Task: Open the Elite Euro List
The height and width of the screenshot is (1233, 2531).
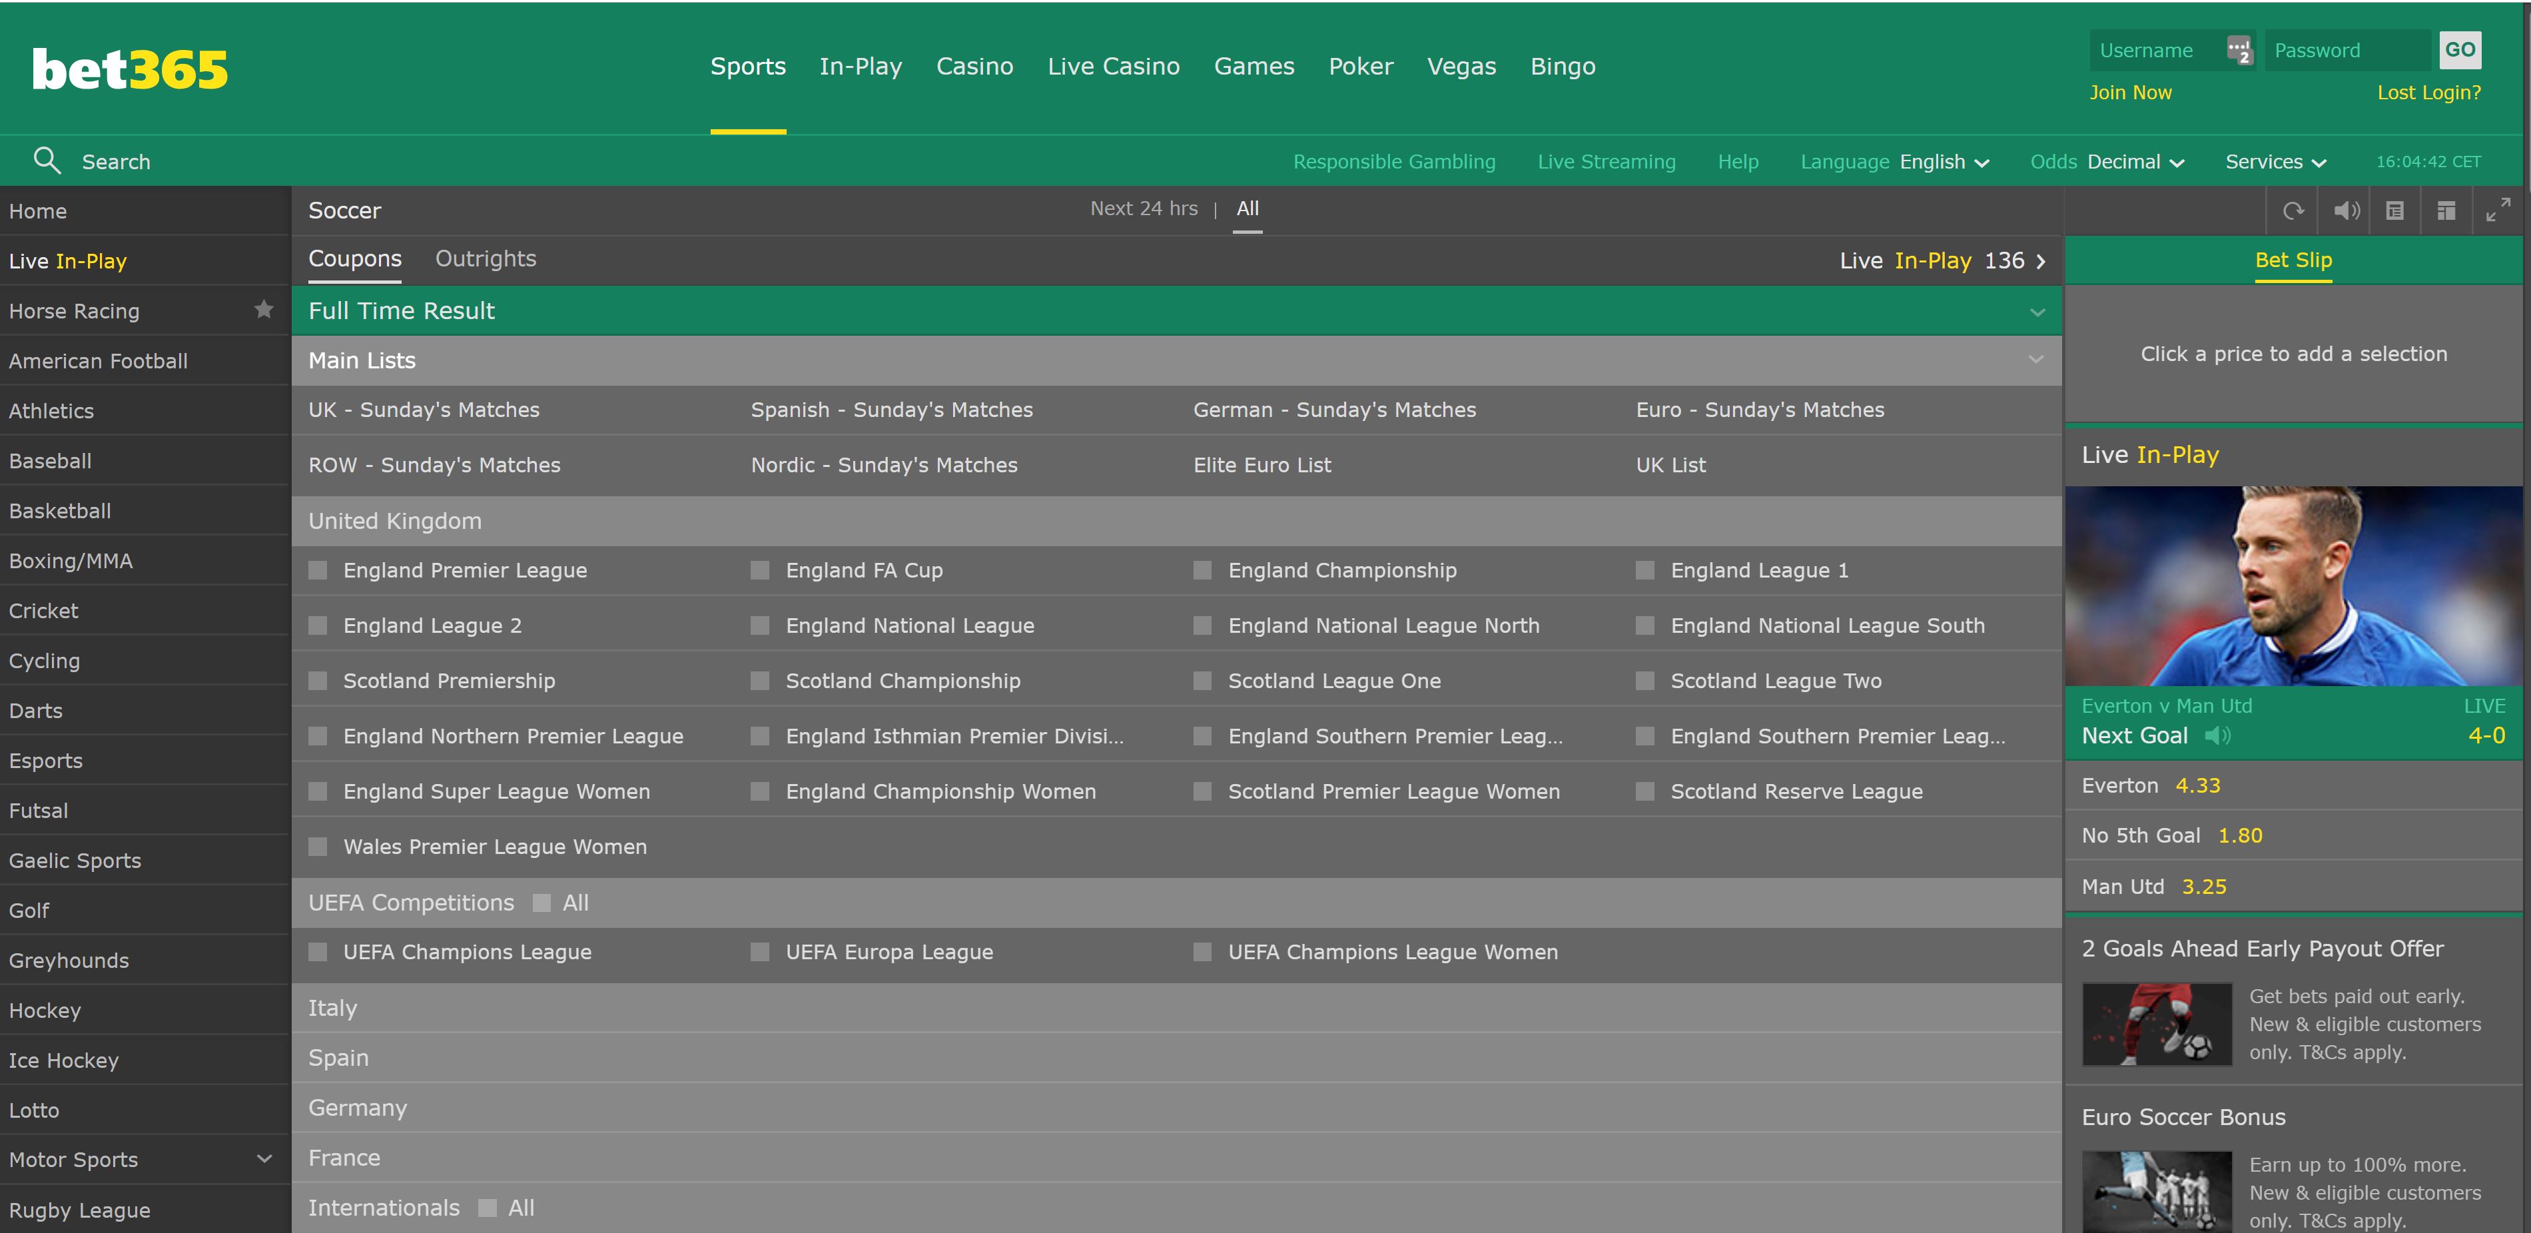Action: pyautogui.click(x=1262, y=465)
